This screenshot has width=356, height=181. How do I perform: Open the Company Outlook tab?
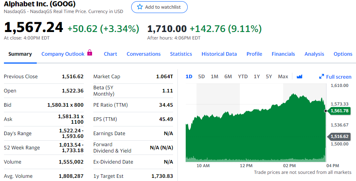63,54
